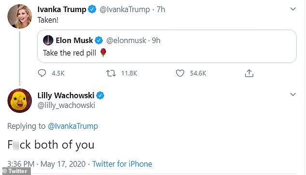Click the retweet icon showing 11.8K

pyautogui.click(x=111, y=73)
